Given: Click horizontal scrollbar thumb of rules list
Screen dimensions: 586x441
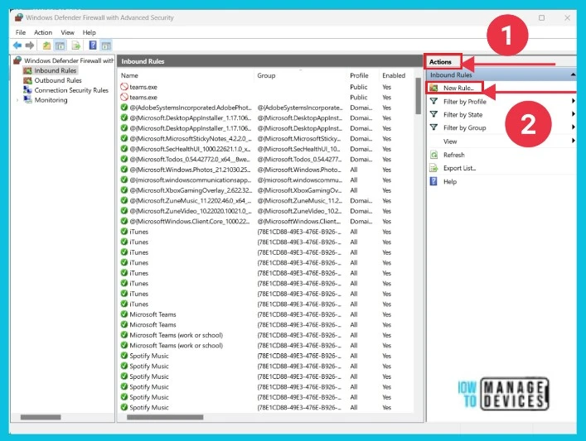Looking at the screenshot, I should pos(165,417).
